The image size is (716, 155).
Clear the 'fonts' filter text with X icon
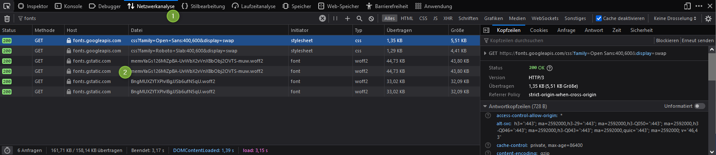322,18
